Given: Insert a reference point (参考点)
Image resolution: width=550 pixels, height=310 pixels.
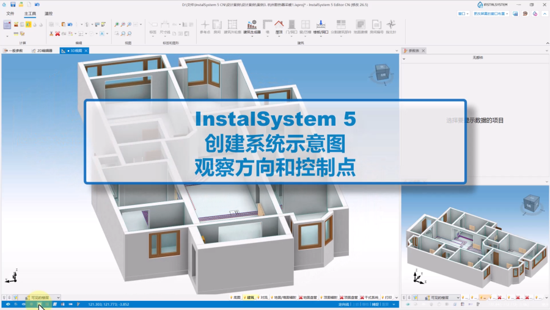Looking at the screenshot, I should coord(205,27).
